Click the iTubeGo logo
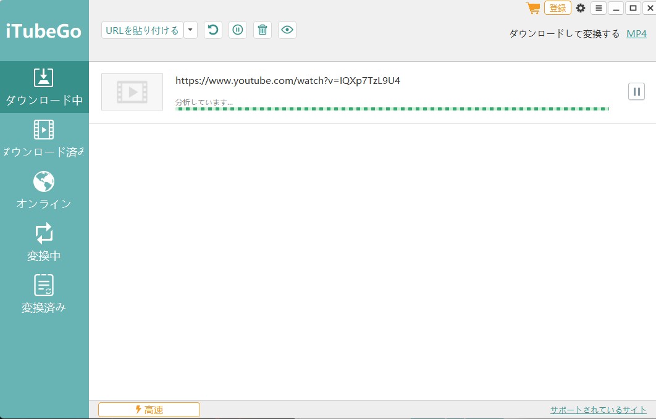This screenshot has width=656, height=419. pos(43,31)
